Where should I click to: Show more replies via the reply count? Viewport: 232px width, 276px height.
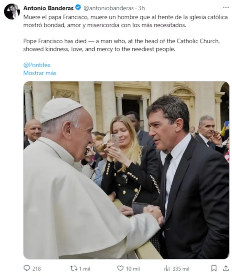[31, 268]
